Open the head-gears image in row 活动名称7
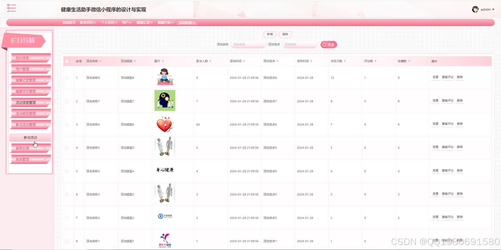Viewport: 501px width, 250px height. [165, 100]
